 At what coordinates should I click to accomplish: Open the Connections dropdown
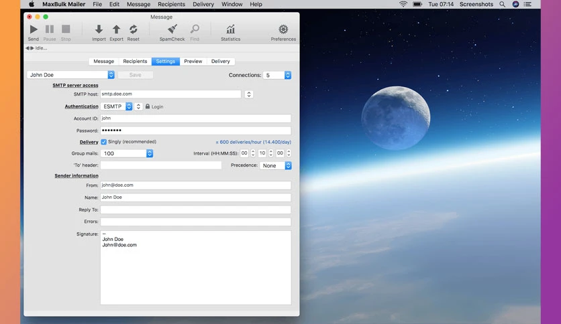pos(277,75)
